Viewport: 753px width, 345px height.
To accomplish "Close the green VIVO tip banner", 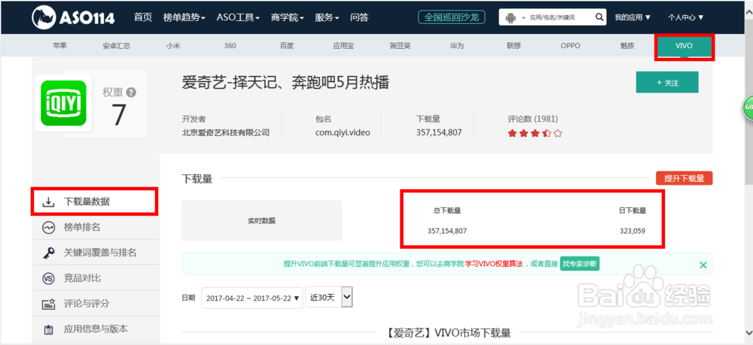I will (x=703, y=265).
